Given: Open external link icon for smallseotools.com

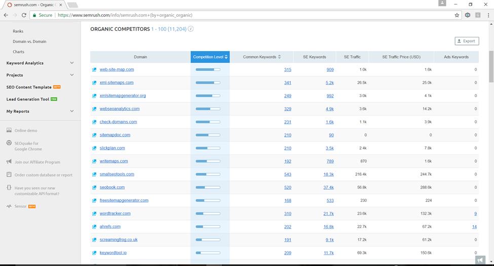Looking at the screenshot, I should coord(94,174).
